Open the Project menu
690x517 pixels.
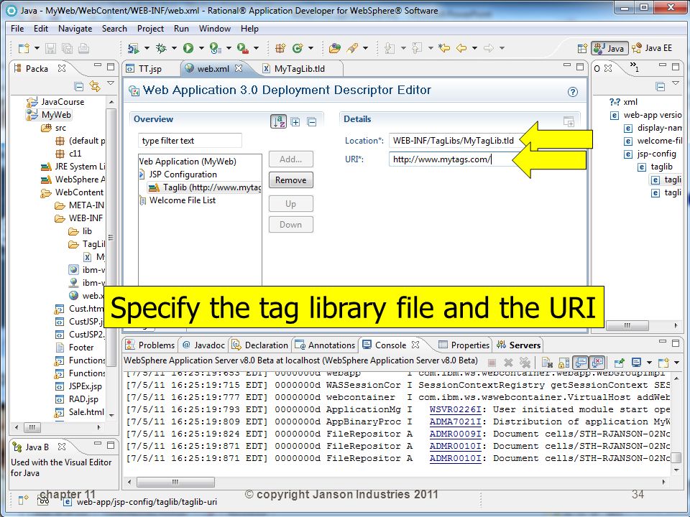pos(150,29)
